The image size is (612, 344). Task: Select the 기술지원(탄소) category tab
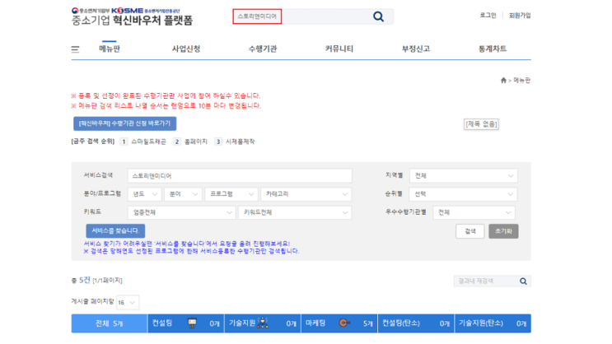(x=493, y=323)
